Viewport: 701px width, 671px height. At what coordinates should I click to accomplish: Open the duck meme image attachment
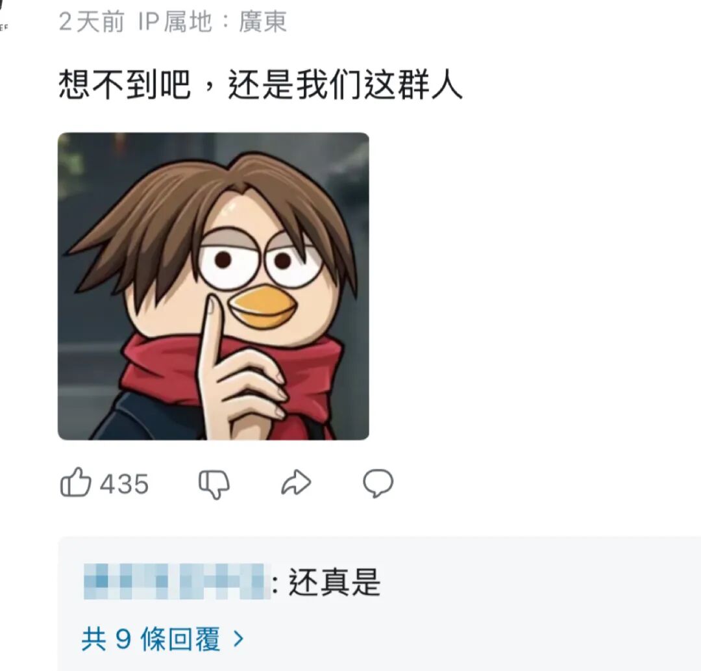click(x=214, y=286)
